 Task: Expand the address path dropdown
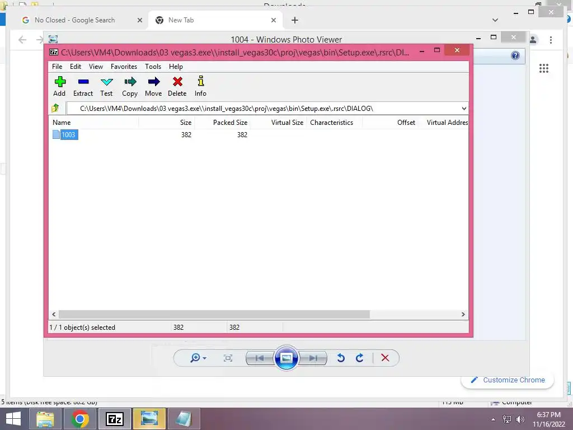click(x=464, y=108)
